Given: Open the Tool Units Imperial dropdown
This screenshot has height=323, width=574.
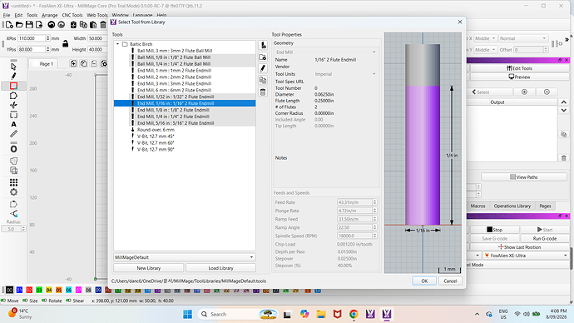Looking at the screenshot, I should 345,74.
